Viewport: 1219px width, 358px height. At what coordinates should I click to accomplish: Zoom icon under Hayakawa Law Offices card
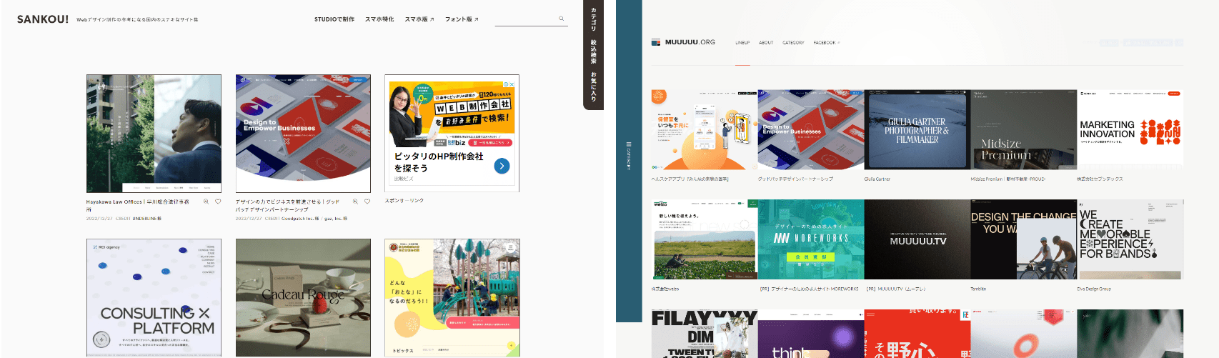click(206, 202)
